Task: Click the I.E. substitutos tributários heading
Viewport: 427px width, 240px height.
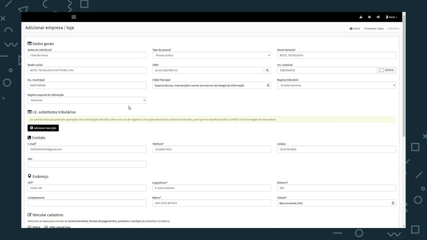Action: point(52,112)
